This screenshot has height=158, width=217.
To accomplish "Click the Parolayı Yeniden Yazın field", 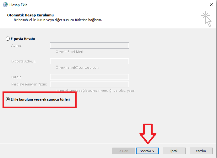I will 89,84.
